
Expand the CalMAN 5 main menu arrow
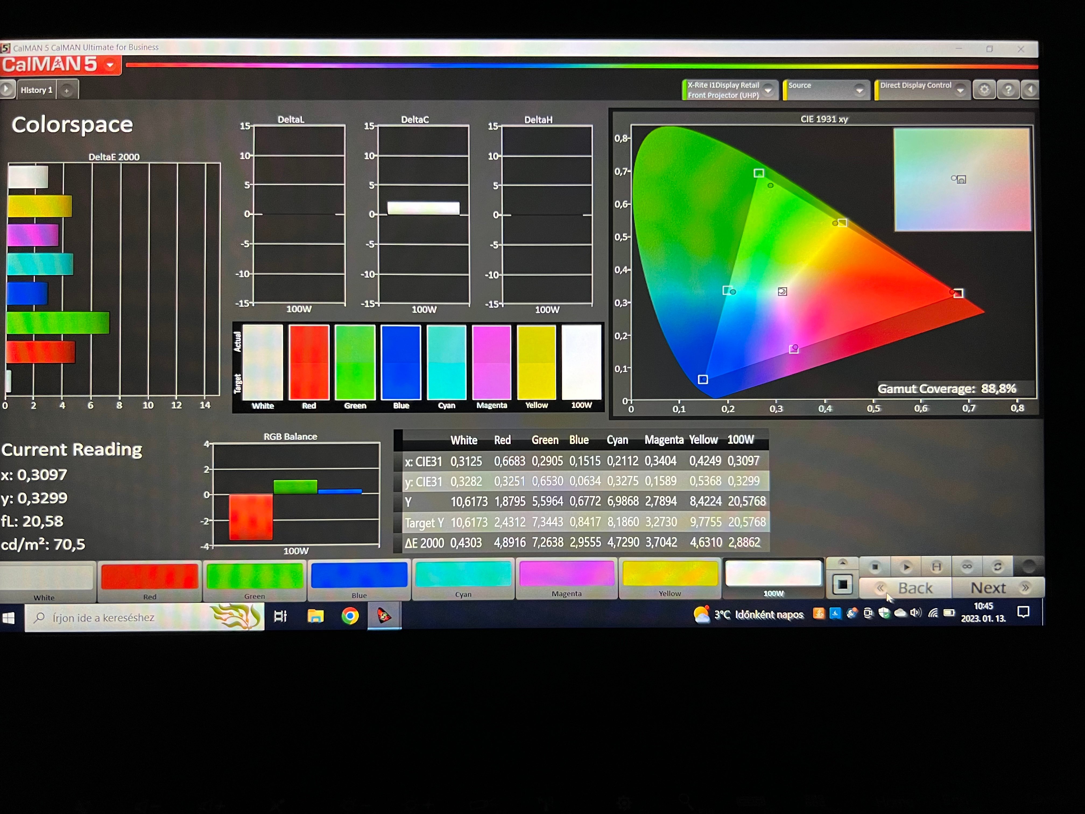point(110,65)
